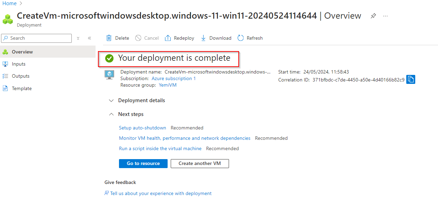Pin this deployment to dashboard
The width and height of the screenshot is (438, 214).
click(373, 16)
